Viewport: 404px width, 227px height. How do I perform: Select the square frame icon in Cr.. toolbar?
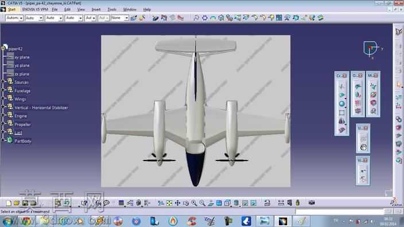tap(341, 113)
